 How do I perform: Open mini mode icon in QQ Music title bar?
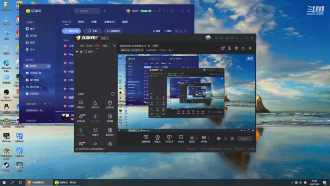[x=172, y=11]
